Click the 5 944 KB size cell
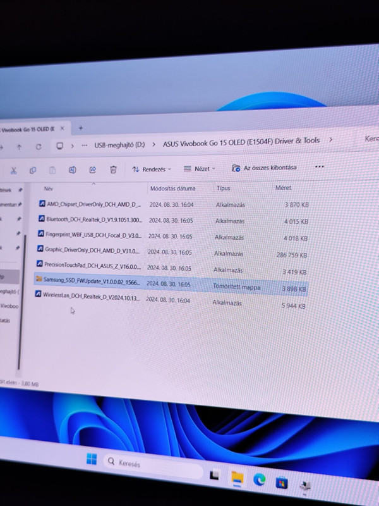The image size is (379, 506). (293, 305)
